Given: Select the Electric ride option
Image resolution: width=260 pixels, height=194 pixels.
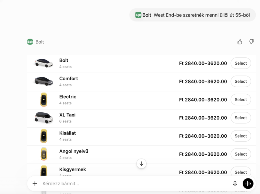Looking at the screenshot, I should [x=241, y=100].
